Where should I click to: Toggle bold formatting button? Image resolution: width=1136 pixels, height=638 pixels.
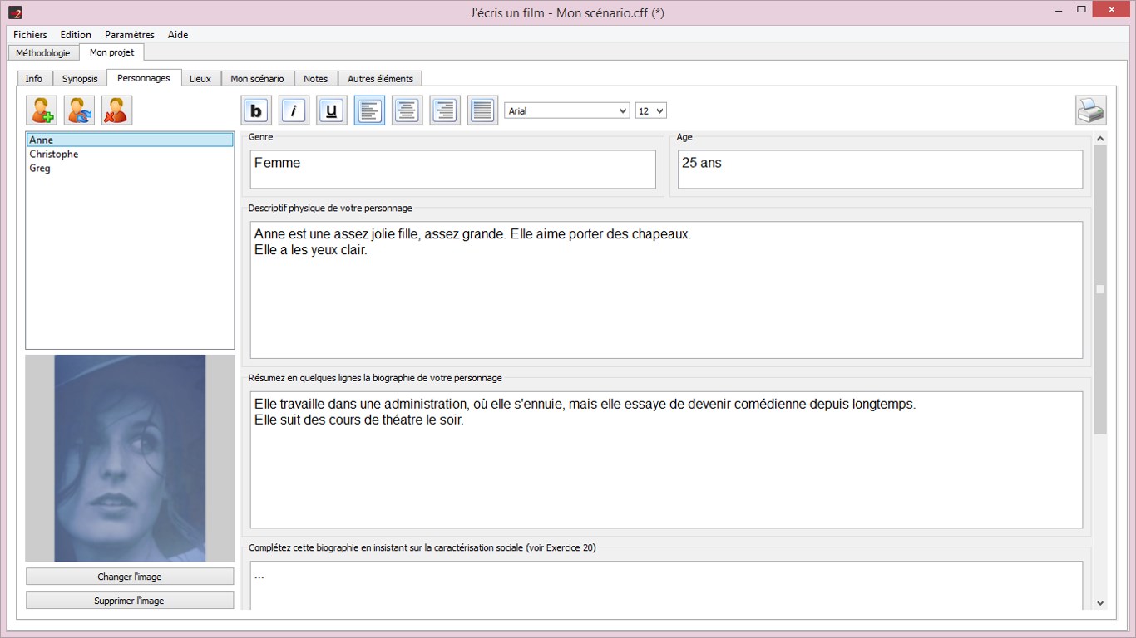[x=255, y=110]
